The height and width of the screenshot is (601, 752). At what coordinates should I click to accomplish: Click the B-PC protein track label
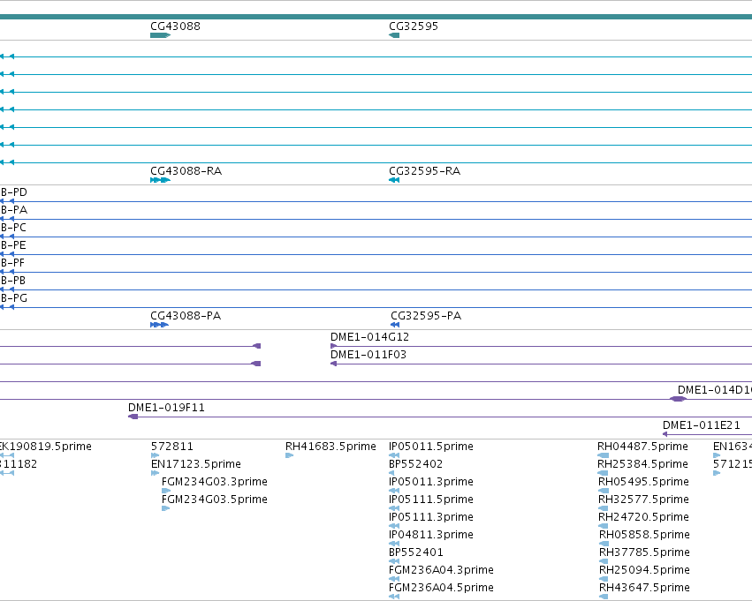pyautogui.click(x=13, y=228)
